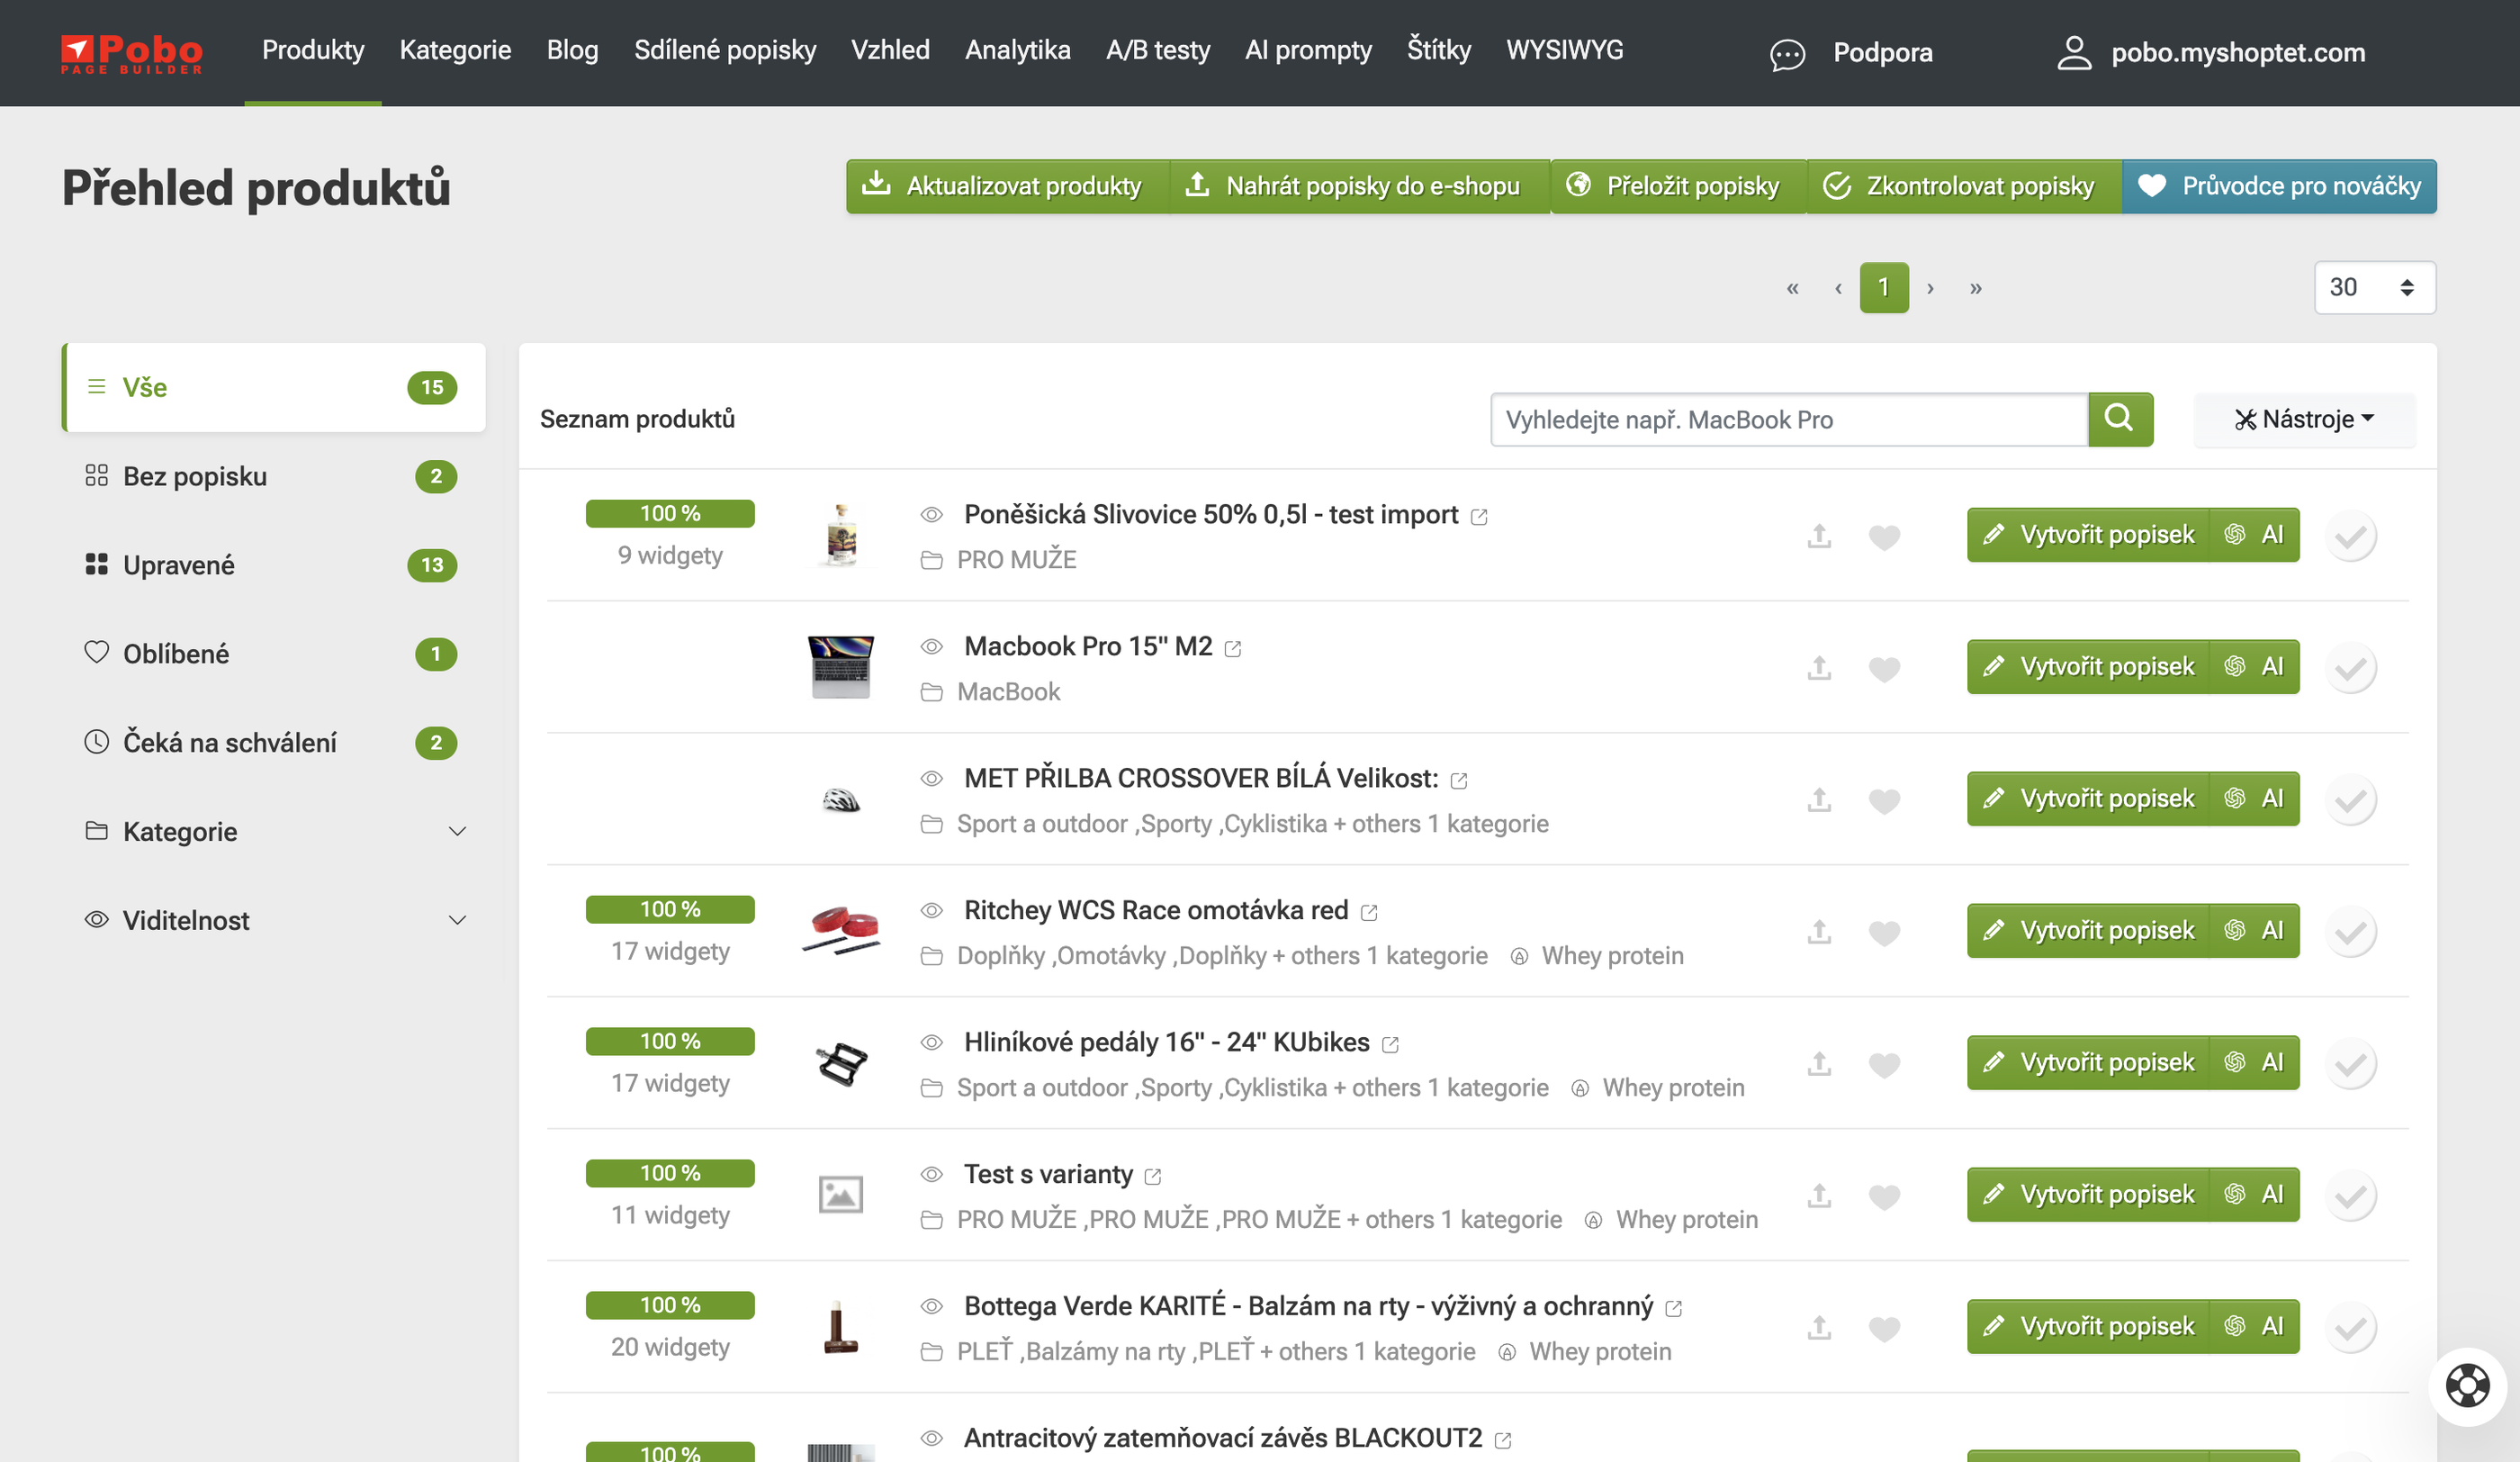Viewport: 2520px width, 1462px height.
Task: Click 100 % progress bar of Ritchey WCS
Action: [x=670, y=910]
